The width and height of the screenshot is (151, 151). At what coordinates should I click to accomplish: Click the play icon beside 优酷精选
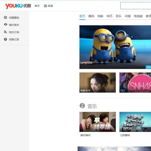pyautogui.click(x=5, y=18)
